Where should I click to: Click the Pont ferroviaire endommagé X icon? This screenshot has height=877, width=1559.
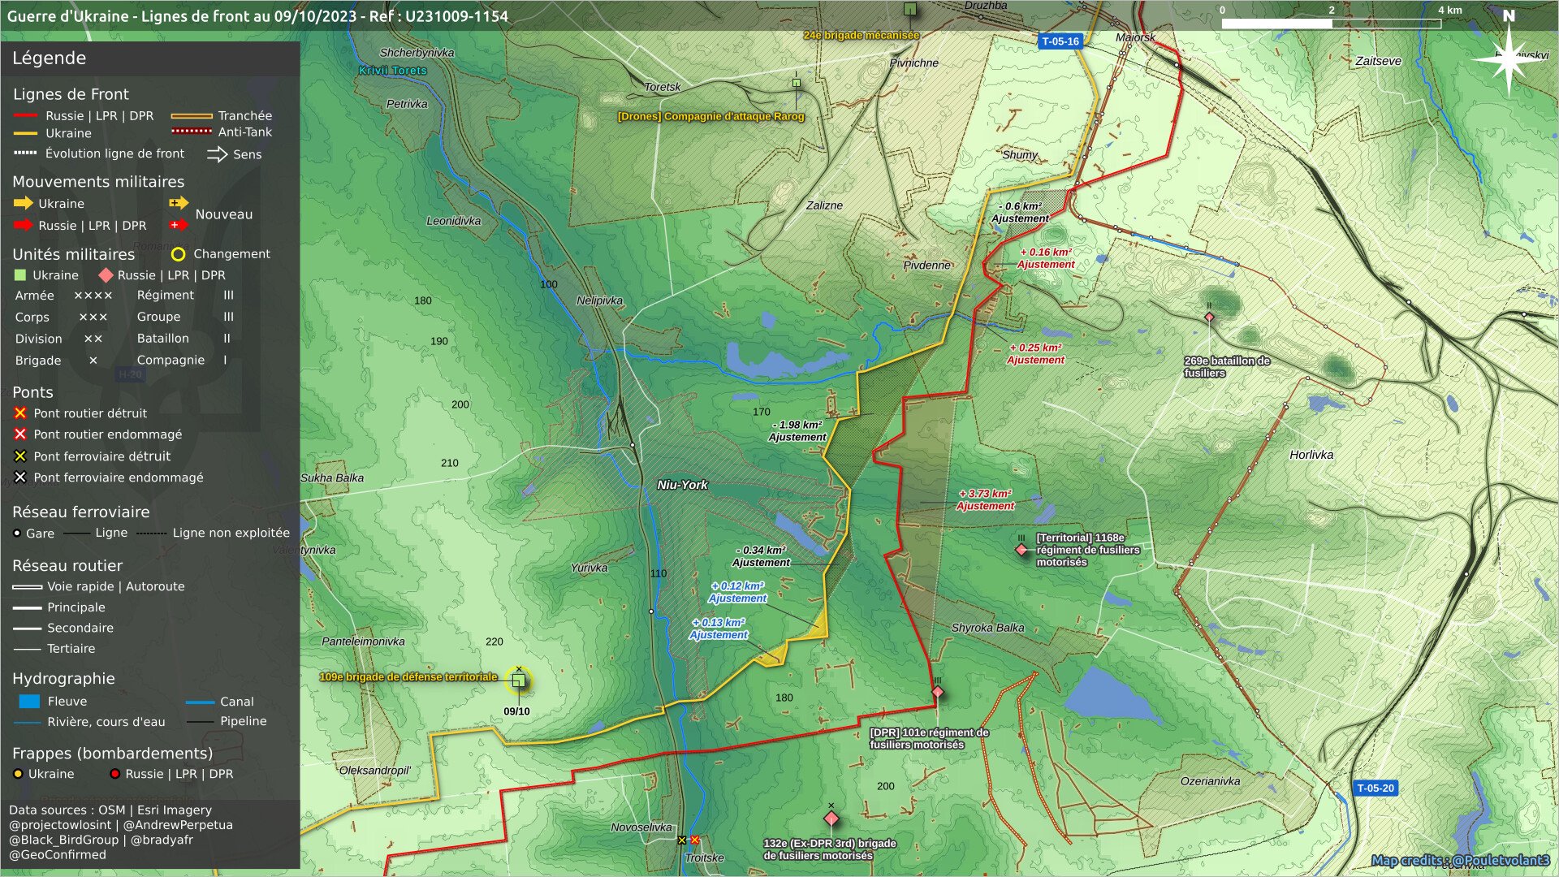20,477
